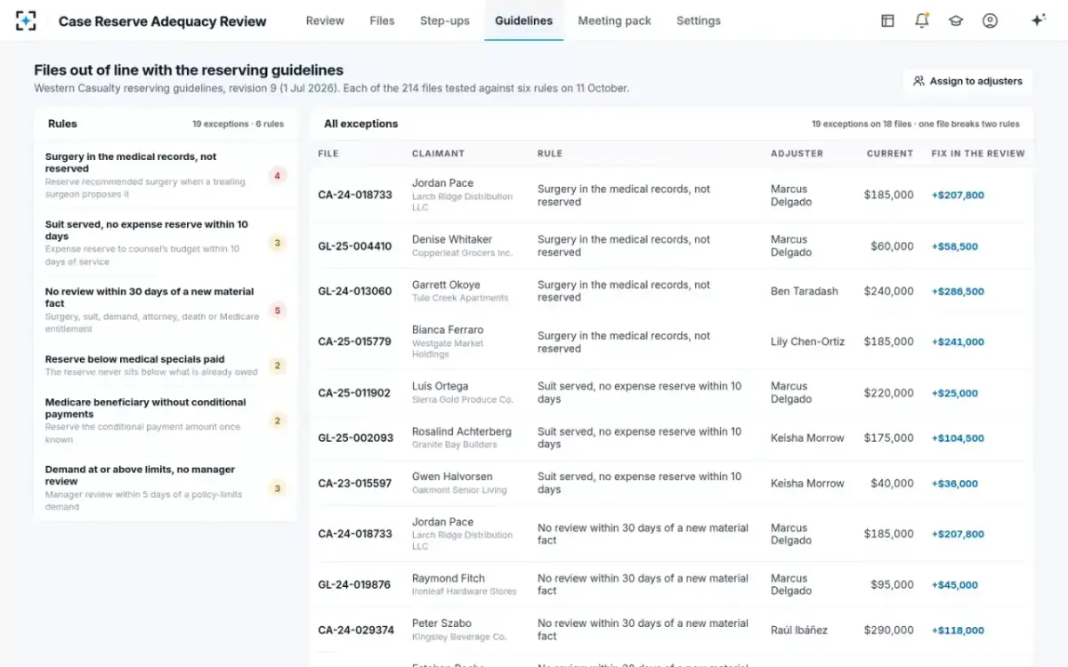Click claimant Raymond Fitch
Image resolution: width=1068 pixels, height=667 pixels.
pyautogui.click(x=449, y=578)
